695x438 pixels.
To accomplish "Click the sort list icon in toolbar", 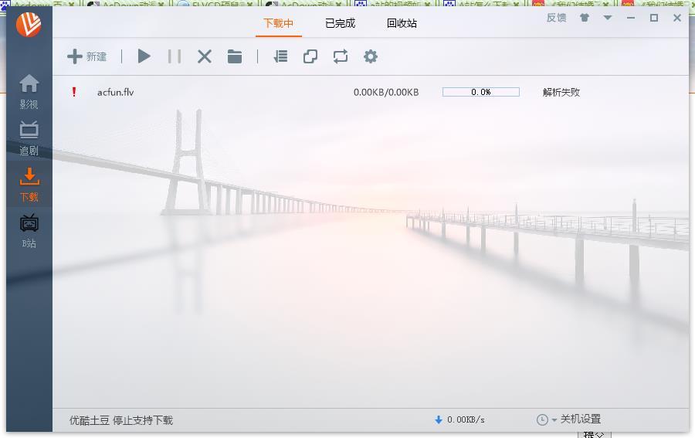I will click(280, 56).
